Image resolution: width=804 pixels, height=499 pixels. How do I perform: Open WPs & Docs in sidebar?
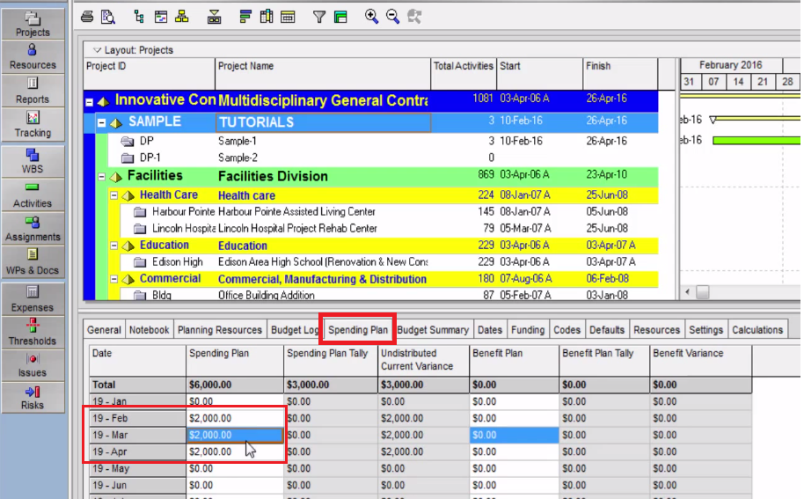[33, 262]
